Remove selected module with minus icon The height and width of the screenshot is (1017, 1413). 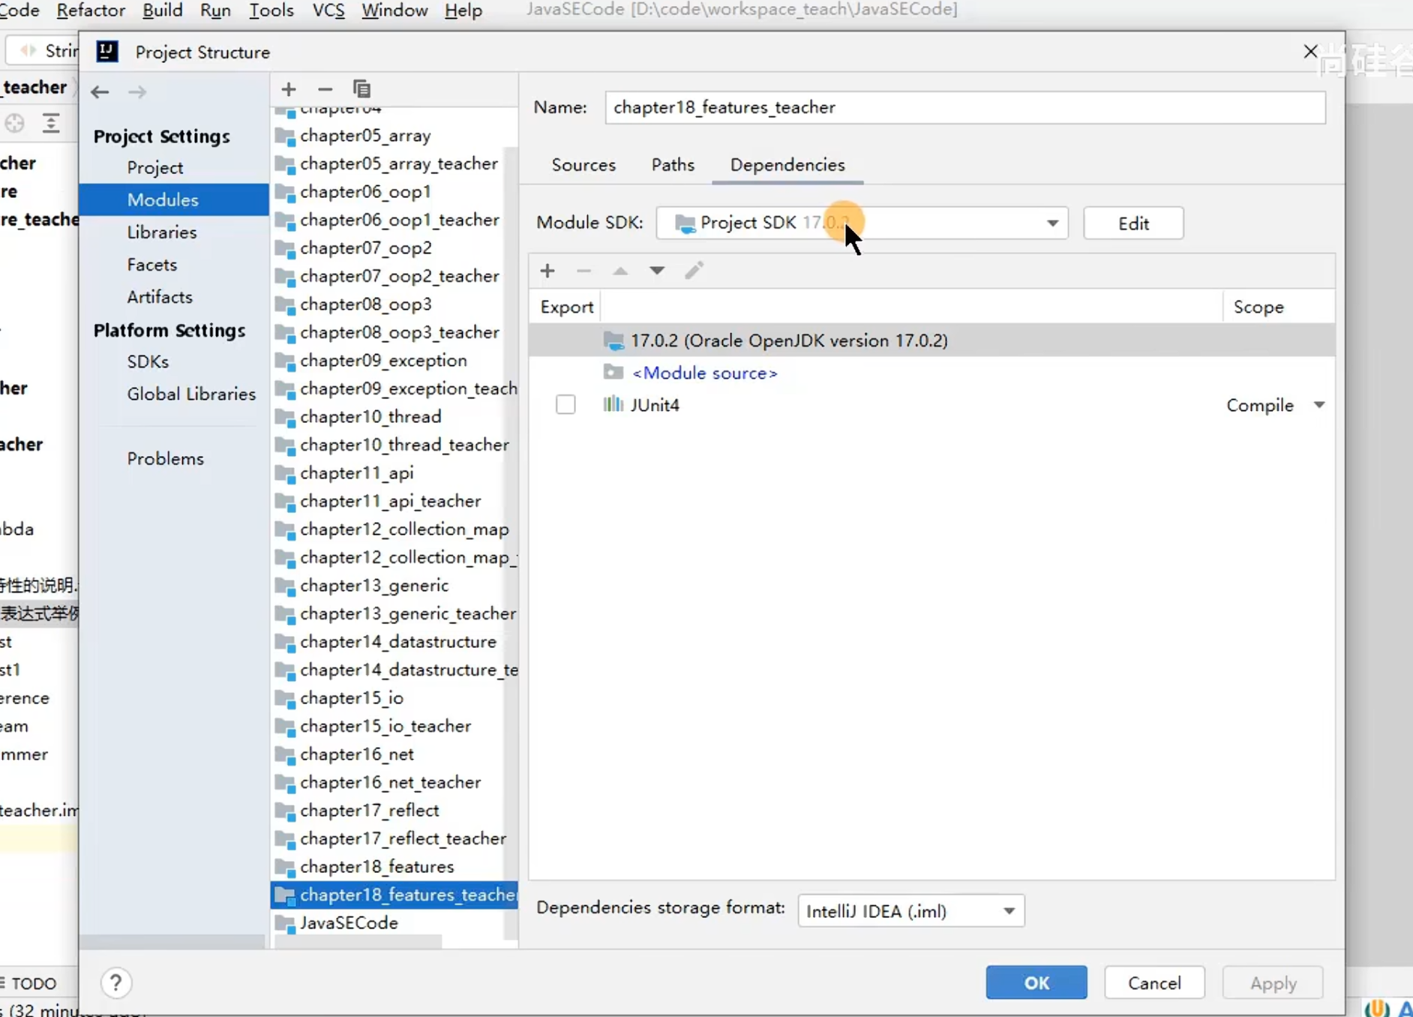pos(325,89)
